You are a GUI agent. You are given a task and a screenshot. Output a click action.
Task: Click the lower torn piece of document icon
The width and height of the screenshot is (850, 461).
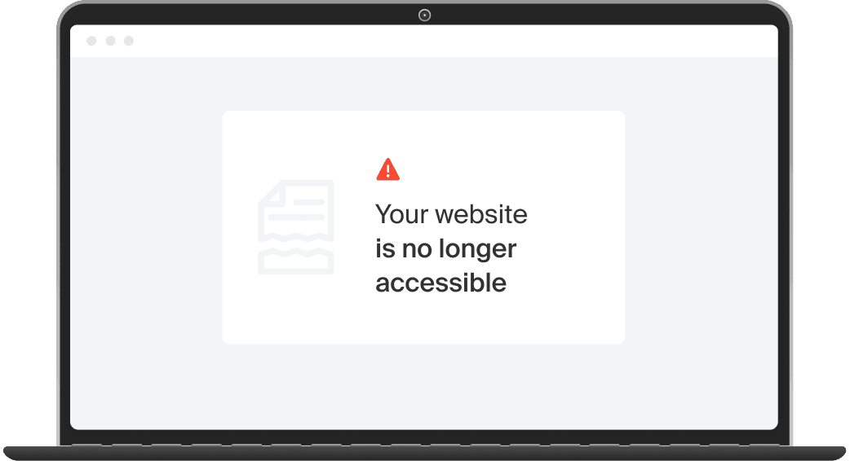pyautogui.click(x=296, y=261)
